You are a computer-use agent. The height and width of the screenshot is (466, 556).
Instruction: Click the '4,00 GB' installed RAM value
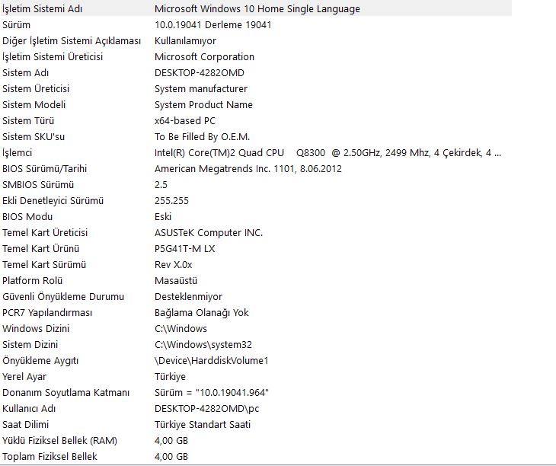pyautogui.click(x=171, y=440)
